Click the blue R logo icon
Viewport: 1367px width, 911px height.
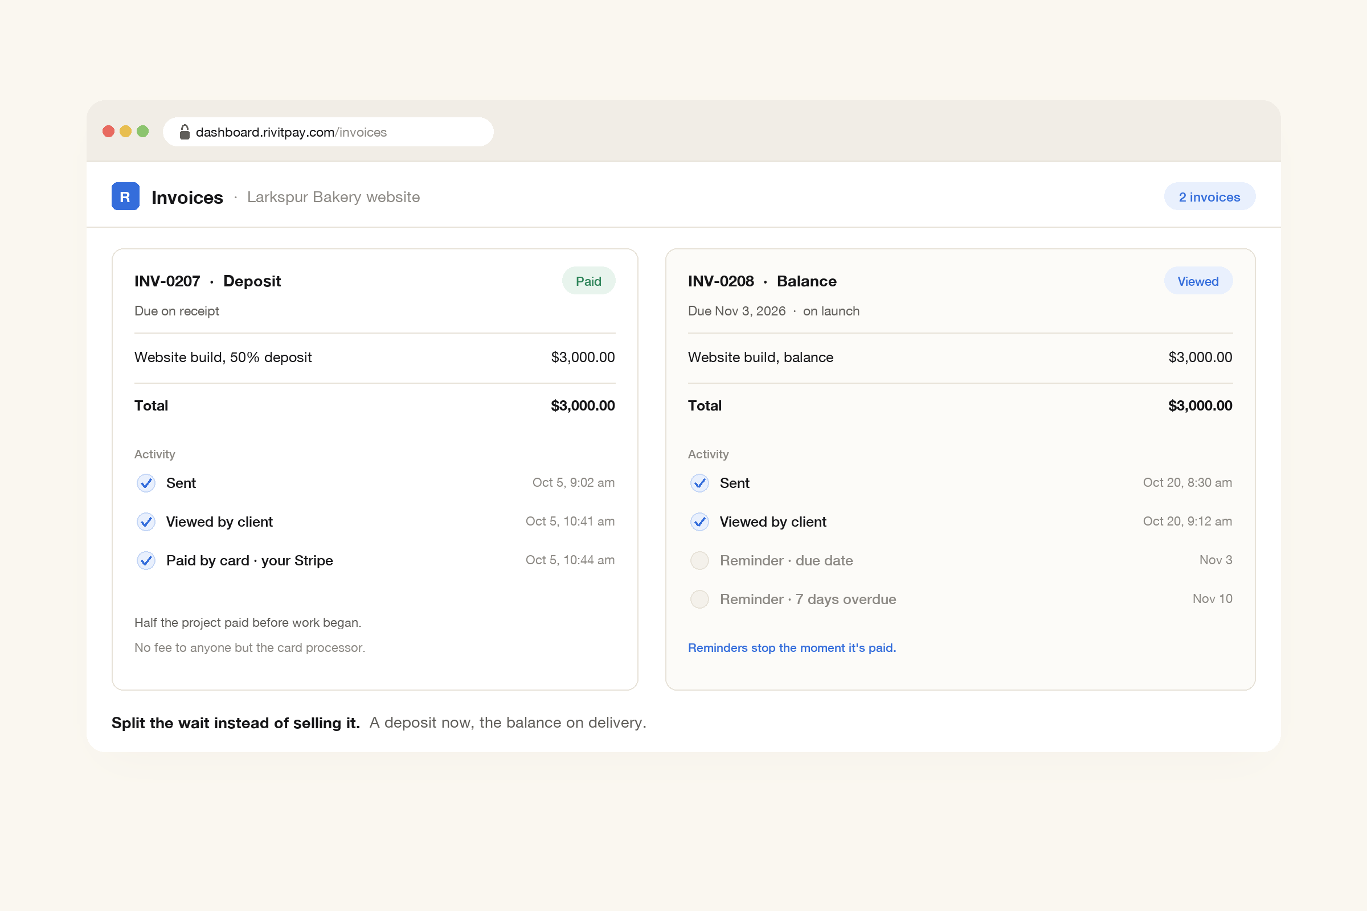[x=125, y=196]
